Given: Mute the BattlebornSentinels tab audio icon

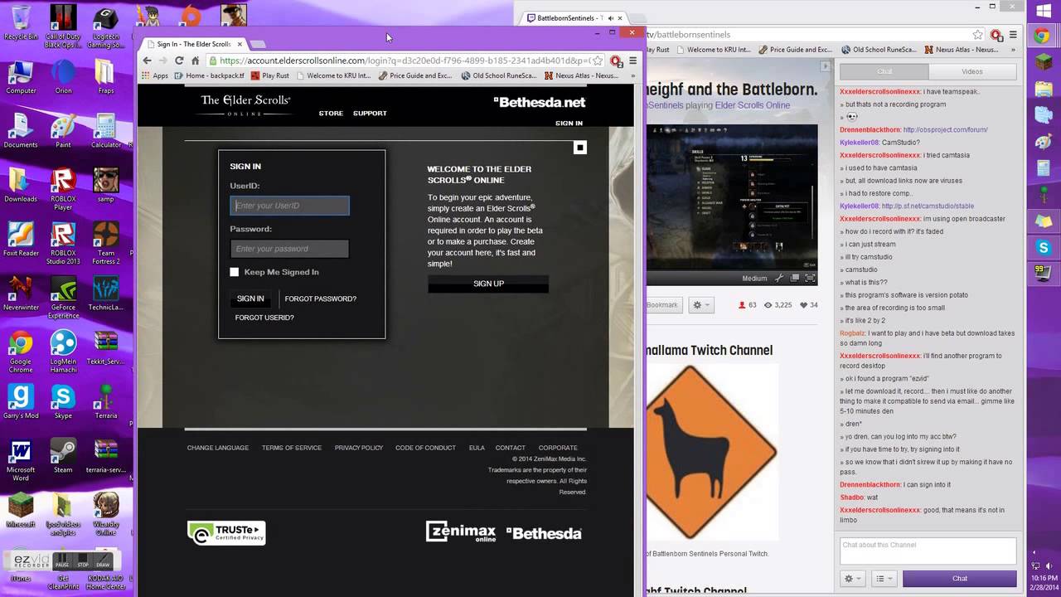Looking at the screenshot, I should tap(610, 18).
